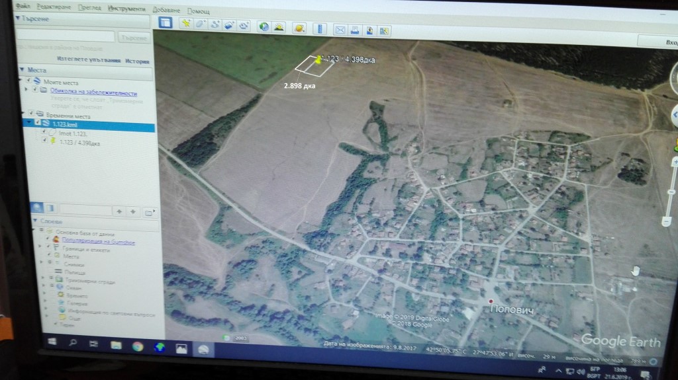Toggle the Imot 1.123 polygon checkbox
Screen dimensions: 678x380
coord(44,132)
